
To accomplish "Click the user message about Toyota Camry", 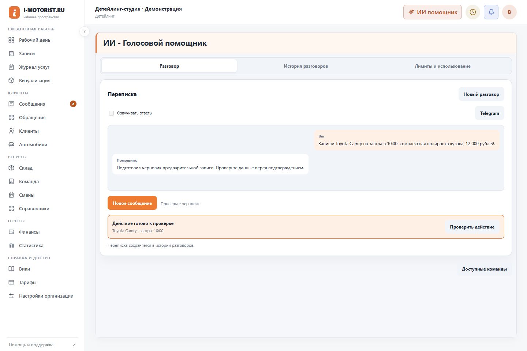I will (407, 140).
